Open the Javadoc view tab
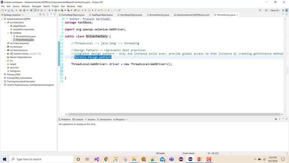Viewport: 289px width, 163px height. pos(90,120)
